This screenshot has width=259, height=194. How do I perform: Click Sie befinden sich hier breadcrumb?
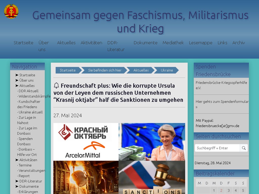105,70
